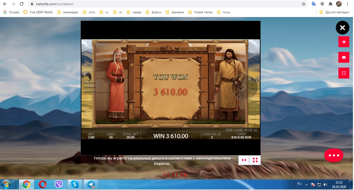Open Skype from the taskbar
The height and width of the screenshot is (190, 354).
point(75,184)
